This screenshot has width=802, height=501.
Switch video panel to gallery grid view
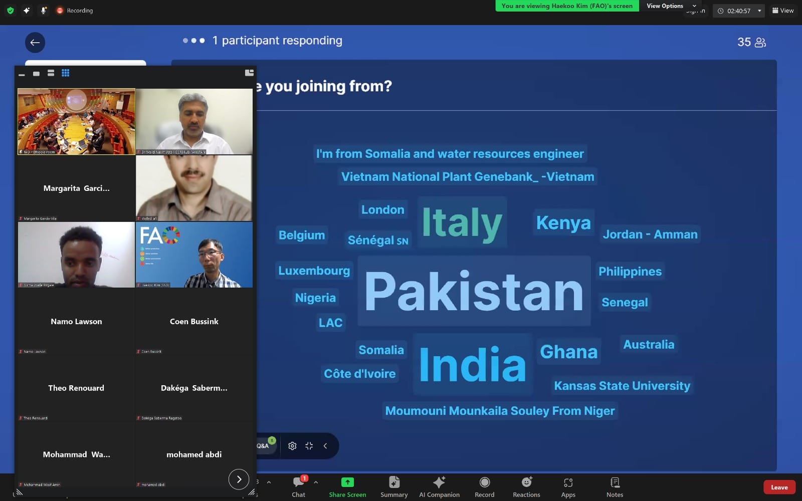[65, 73]
